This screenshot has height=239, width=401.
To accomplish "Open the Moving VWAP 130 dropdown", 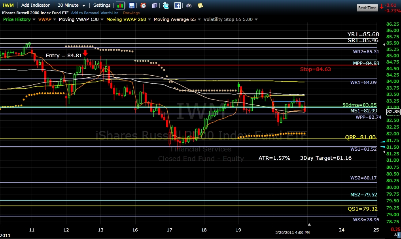I will click(81, 19).
